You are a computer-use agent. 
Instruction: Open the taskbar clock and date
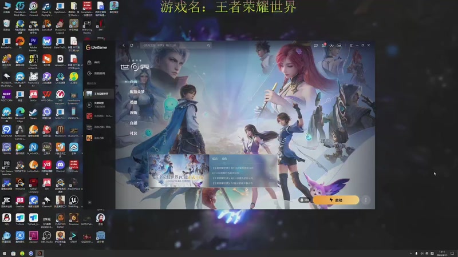click(x=443, y=254)
